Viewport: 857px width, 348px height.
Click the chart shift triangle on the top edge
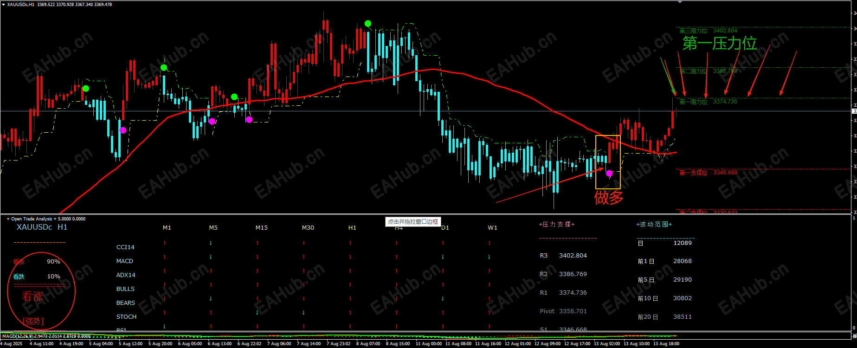(x=681, y=2)
